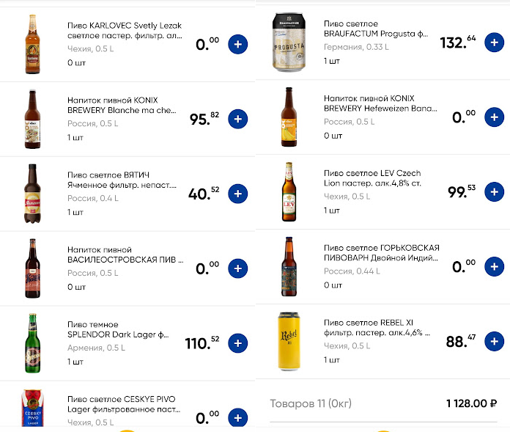Add KONIX Hefeweizen with plus button
Viewport: 510px width, 432px height.
(x=495, y=117)
